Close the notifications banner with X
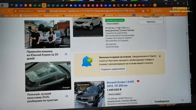 (x=160, y=56)
